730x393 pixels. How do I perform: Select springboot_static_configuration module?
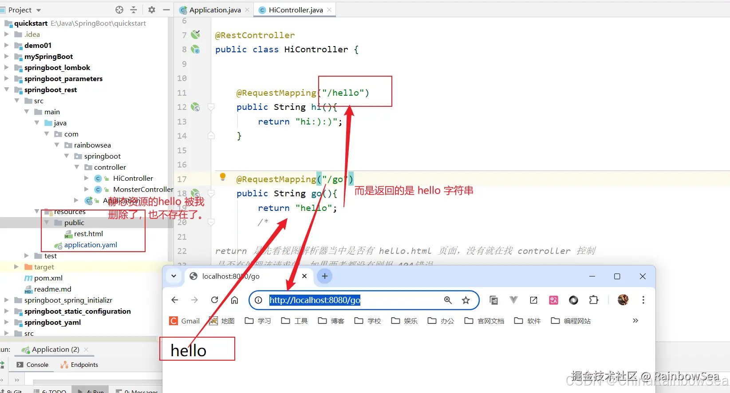pyautogui.click(x=77, y=311)
